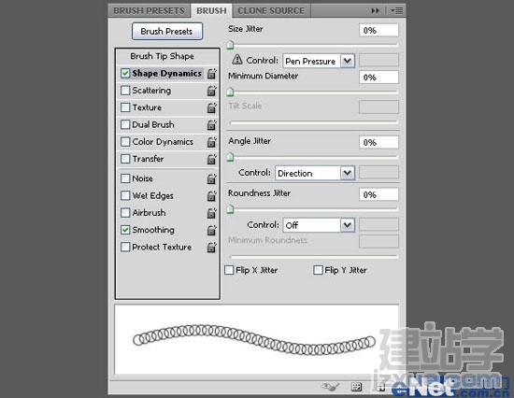Click the Minimum Diameter percentage field

click(x=378, y=78)
